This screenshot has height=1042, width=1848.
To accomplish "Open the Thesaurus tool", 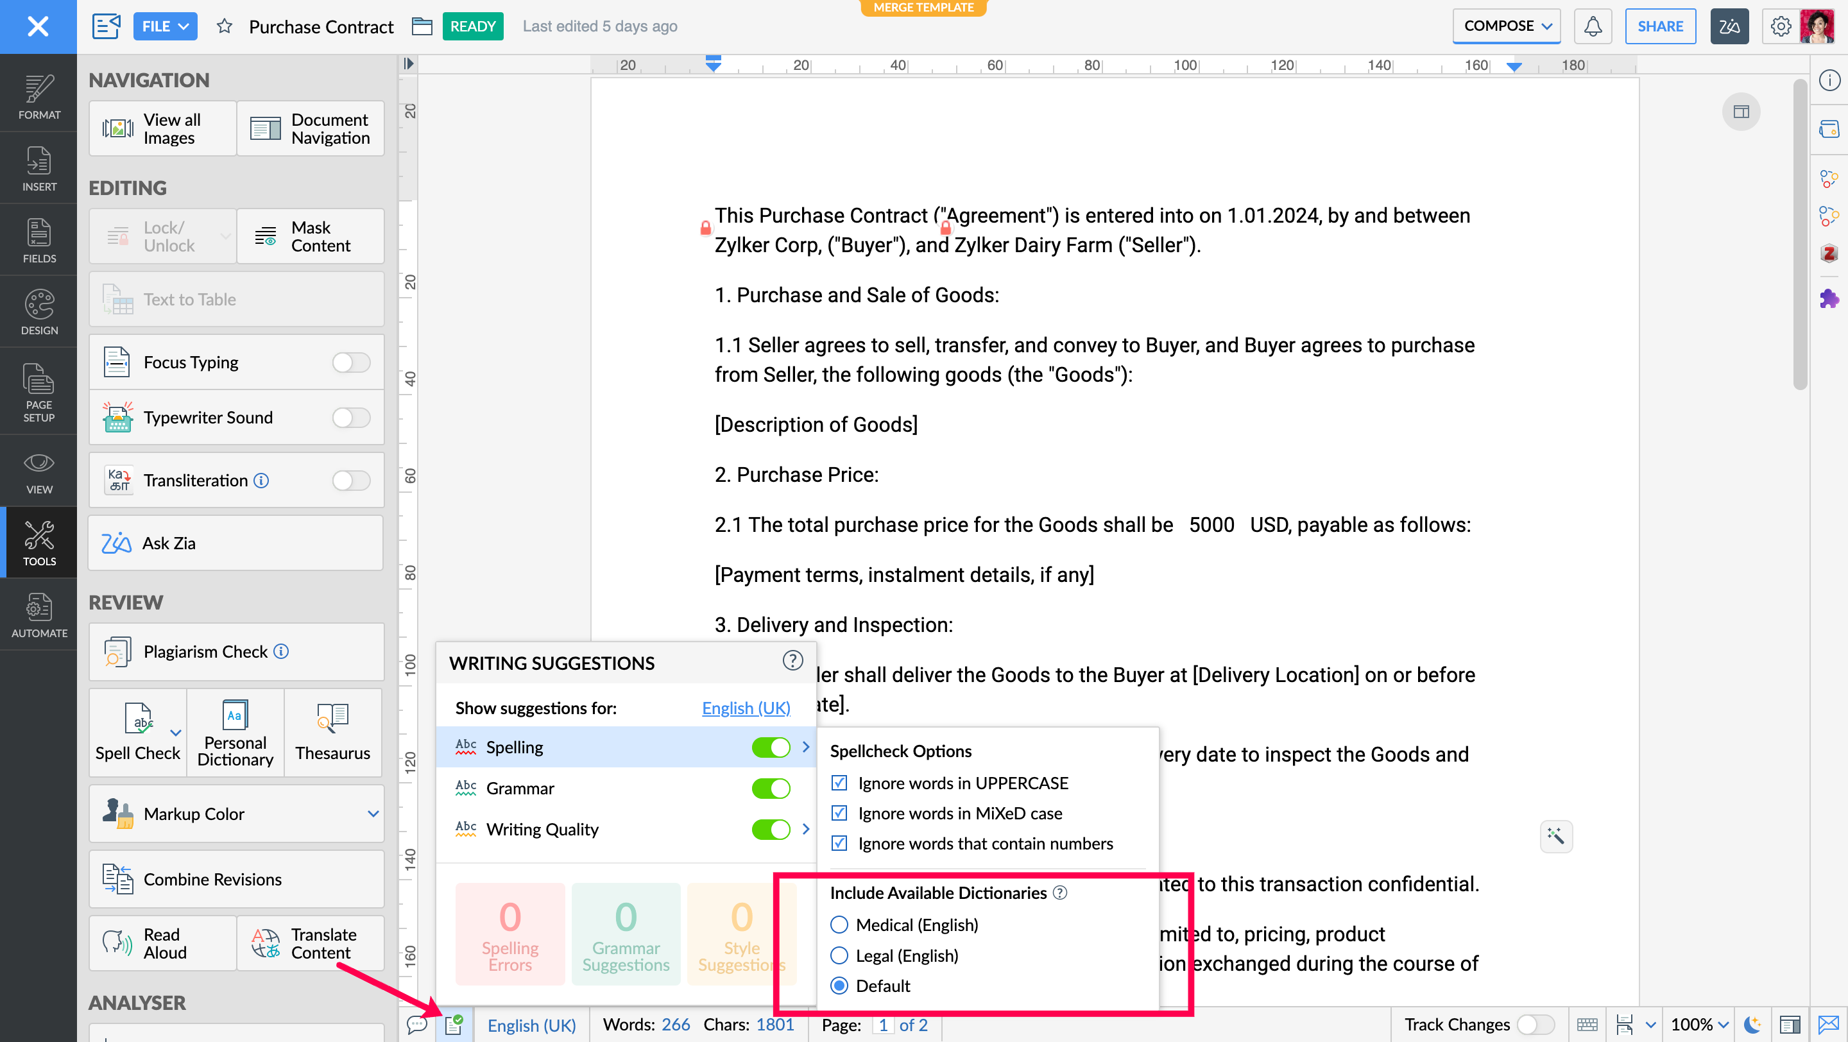I will 333,732.
